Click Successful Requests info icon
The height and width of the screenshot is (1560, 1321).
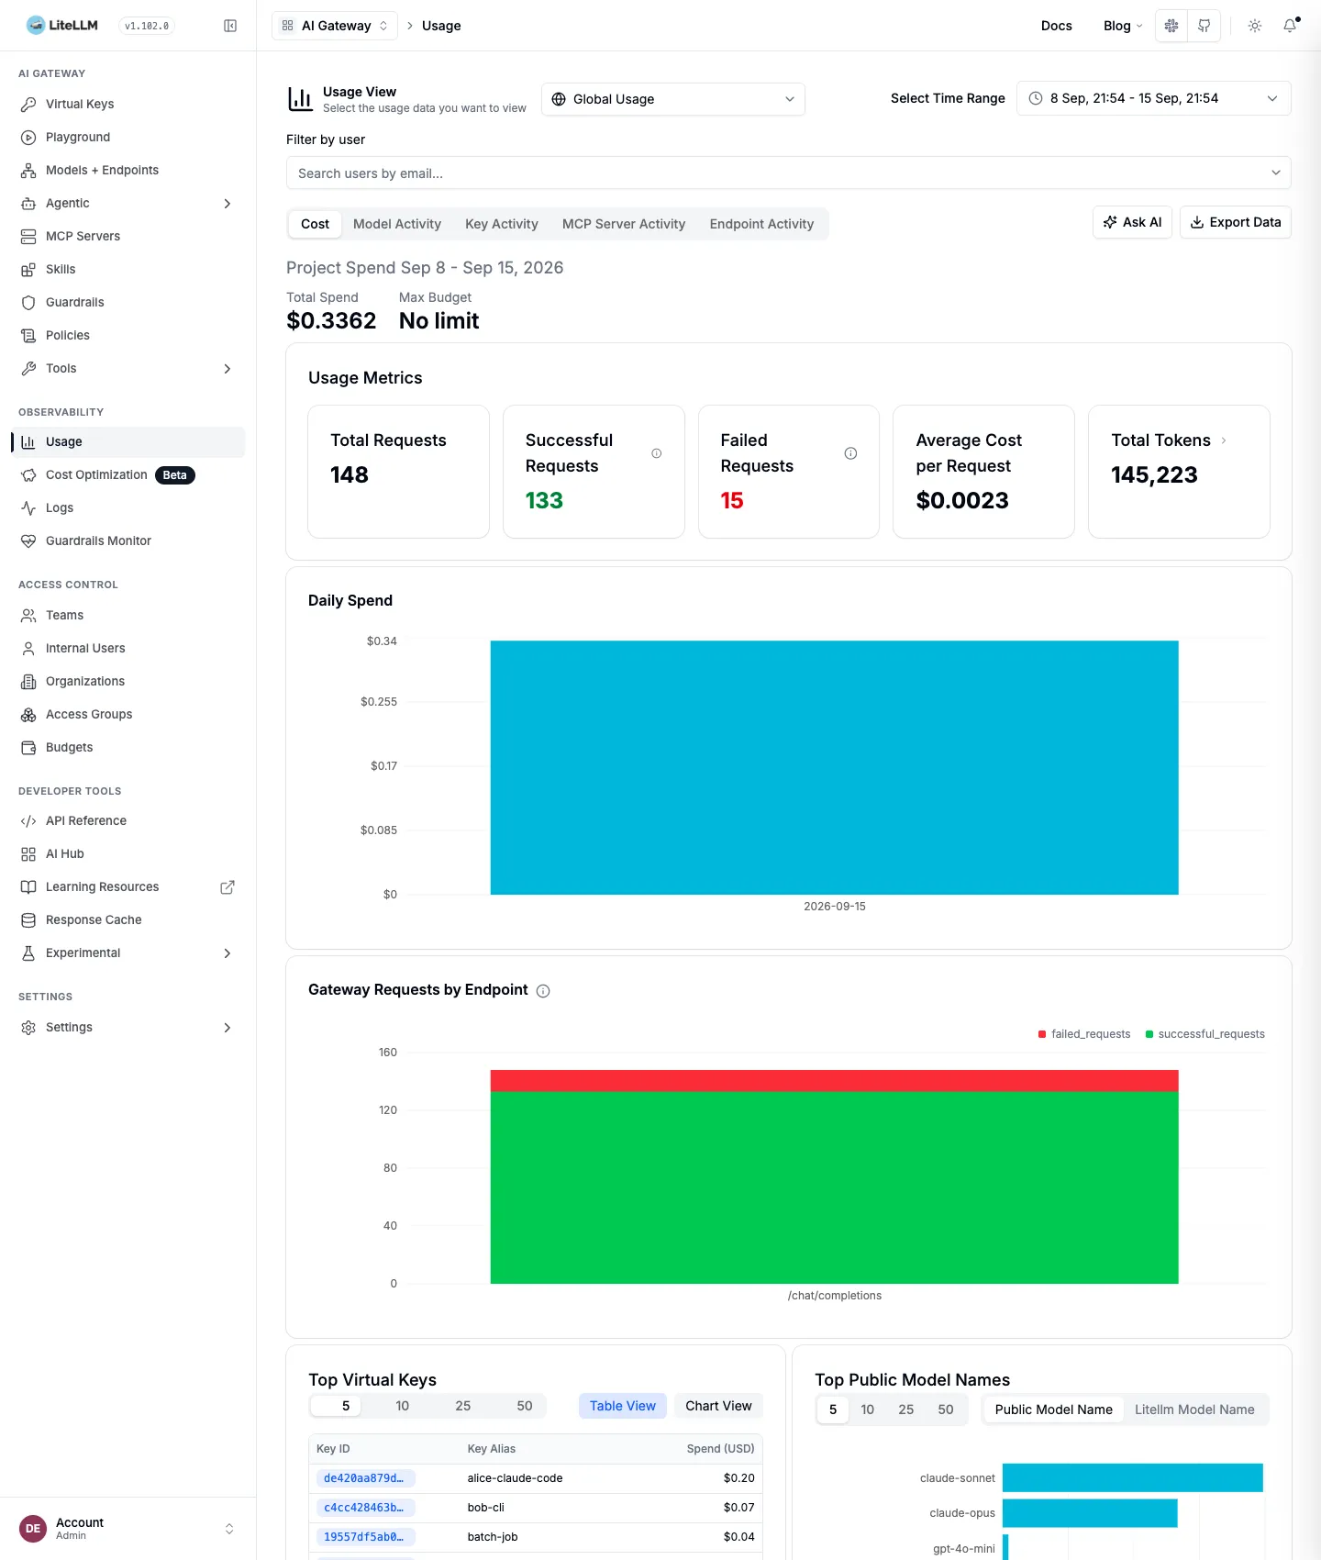coord(656,453)
